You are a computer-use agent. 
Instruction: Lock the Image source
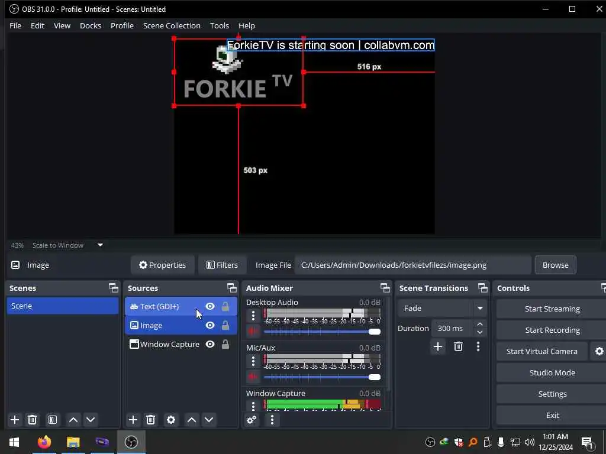coord(225,325)
